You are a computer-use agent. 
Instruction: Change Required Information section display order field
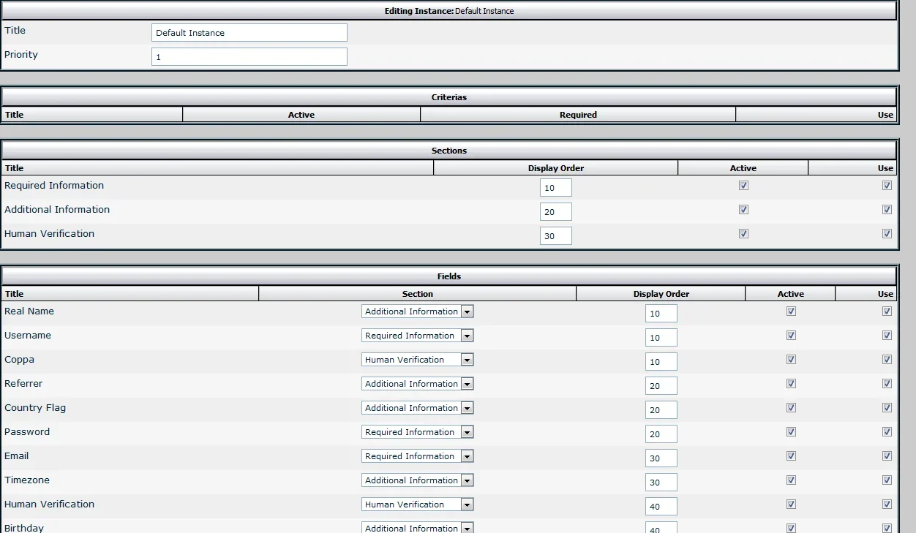click(556, 188)
